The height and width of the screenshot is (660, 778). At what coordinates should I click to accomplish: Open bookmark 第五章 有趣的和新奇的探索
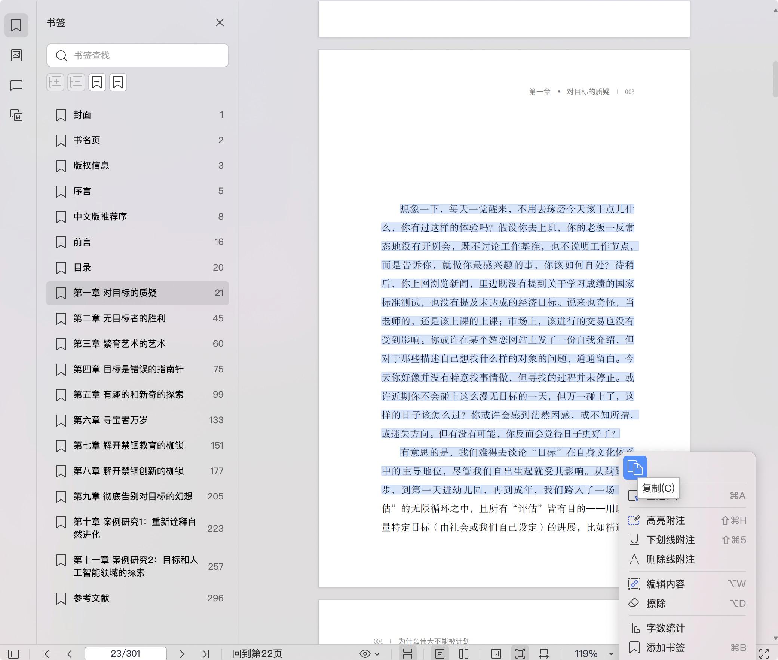[x=128, y=395]
